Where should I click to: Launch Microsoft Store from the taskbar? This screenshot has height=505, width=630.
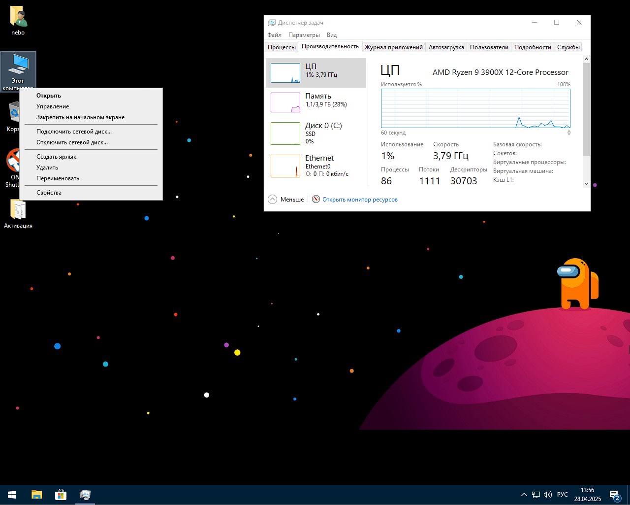[x=60, y=494]
